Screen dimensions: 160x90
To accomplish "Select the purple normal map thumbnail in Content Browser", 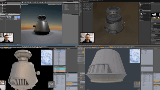I will click(x=19, y=17).
